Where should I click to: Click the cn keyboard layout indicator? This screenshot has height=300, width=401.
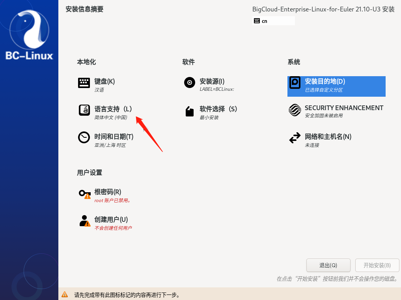pos(273,21)
